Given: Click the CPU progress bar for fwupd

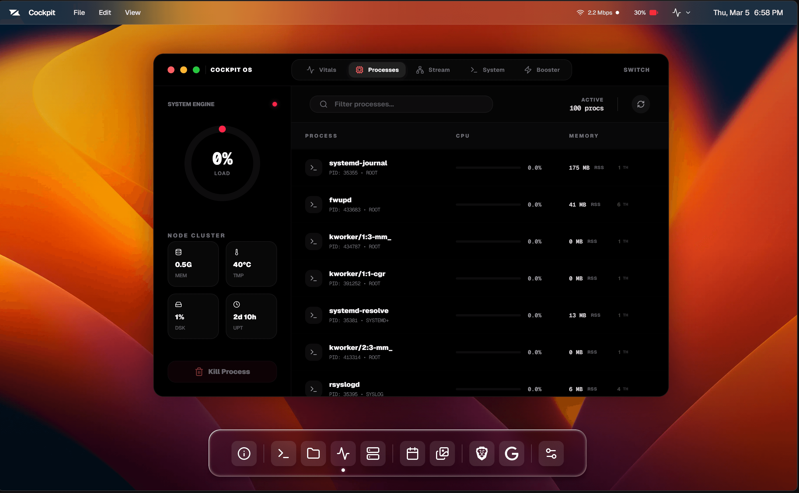Looking at the screenshot, I should tap(488, 204).
